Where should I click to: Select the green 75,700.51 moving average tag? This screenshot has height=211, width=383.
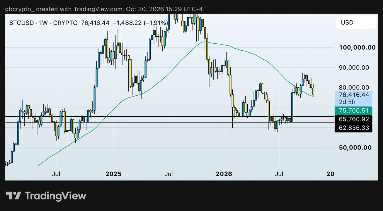click(x=354, y=111)
